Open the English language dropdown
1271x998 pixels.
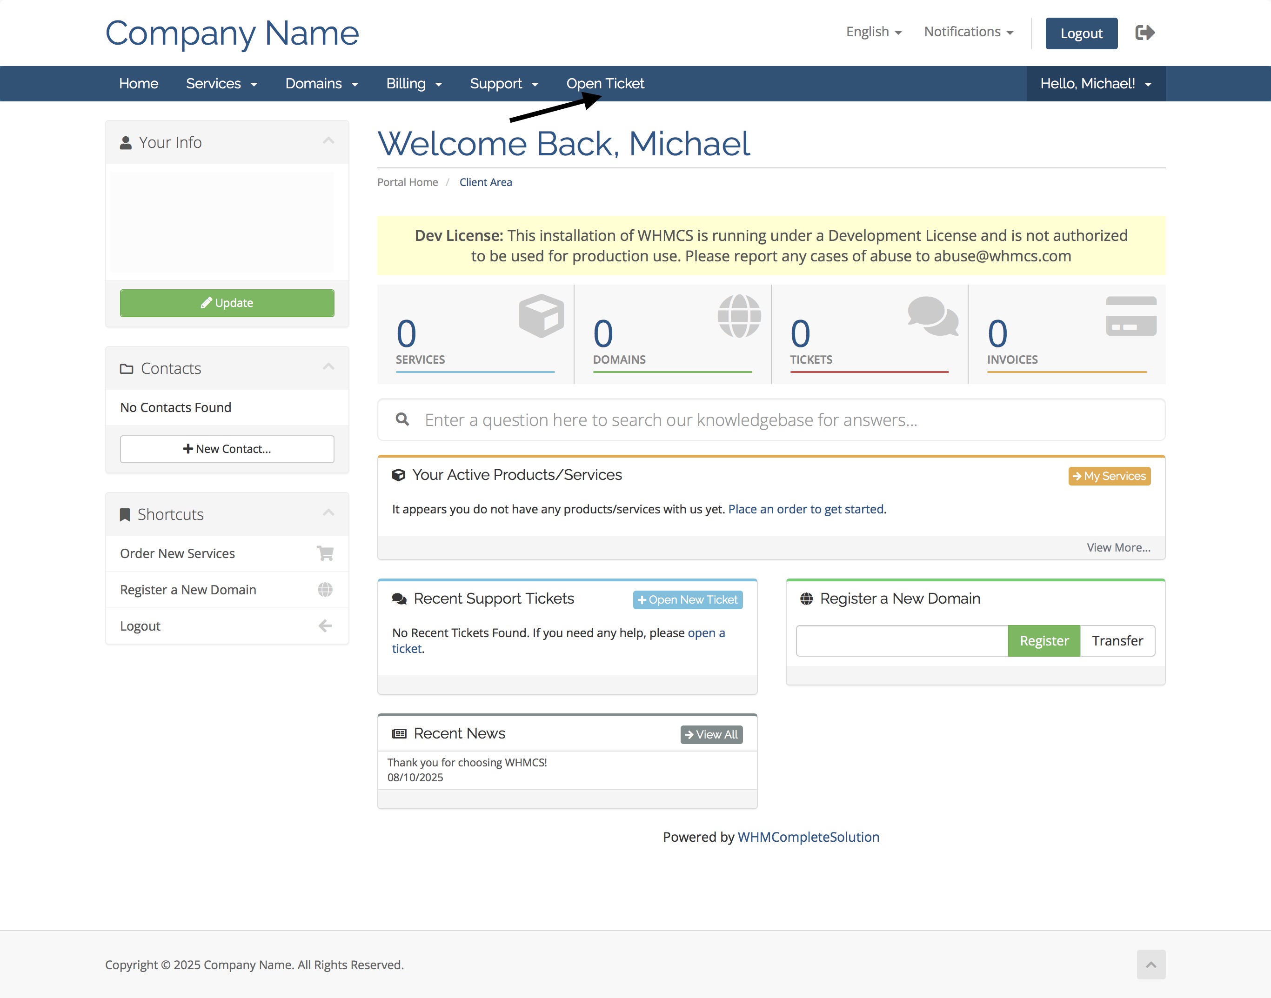tap(873, 32)
